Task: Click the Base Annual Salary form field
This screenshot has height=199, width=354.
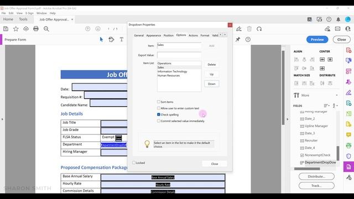Action: point(163,177)
